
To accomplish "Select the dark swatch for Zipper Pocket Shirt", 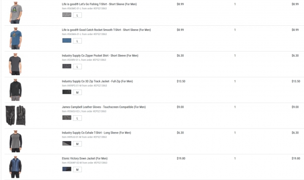I will (x=67, y=66).
